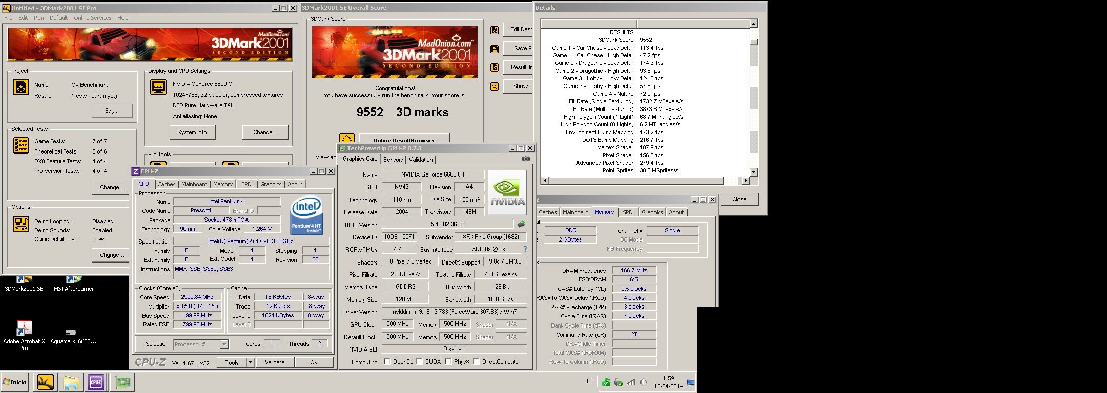Switch to 3DMark2001 on the taskbar
This screenshot has height=393, width=1107.
(x=45, y=382)
